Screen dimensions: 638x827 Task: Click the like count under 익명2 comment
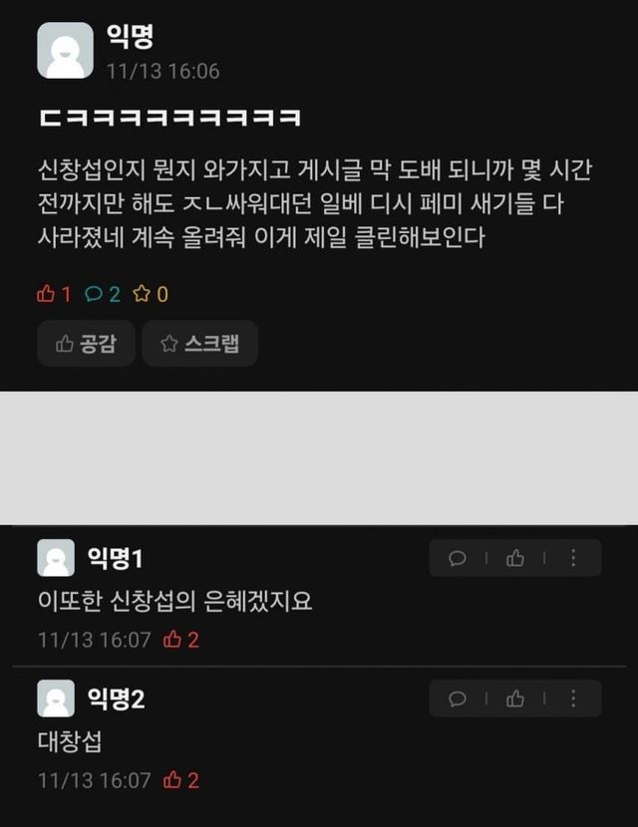coord(181,780)
